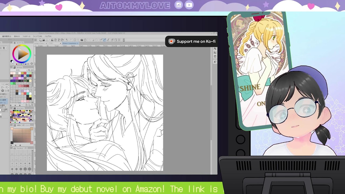The width and height of the screenshot is (345, 194).
Task: Select top-left peach corner of intermediate color panel
Action: [x=12, y=129]
